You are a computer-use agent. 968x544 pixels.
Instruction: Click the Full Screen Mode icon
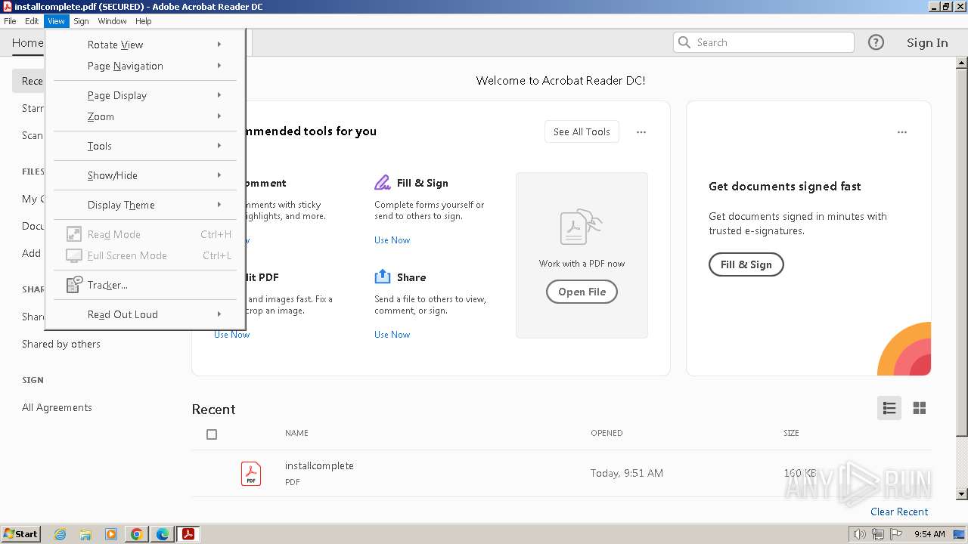(74, 255)
